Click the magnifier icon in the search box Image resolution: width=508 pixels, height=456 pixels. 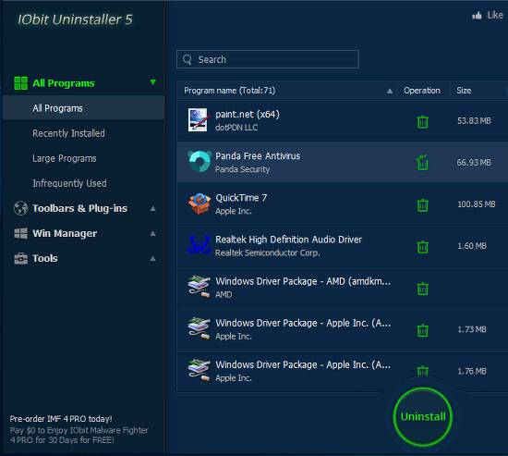187,59
